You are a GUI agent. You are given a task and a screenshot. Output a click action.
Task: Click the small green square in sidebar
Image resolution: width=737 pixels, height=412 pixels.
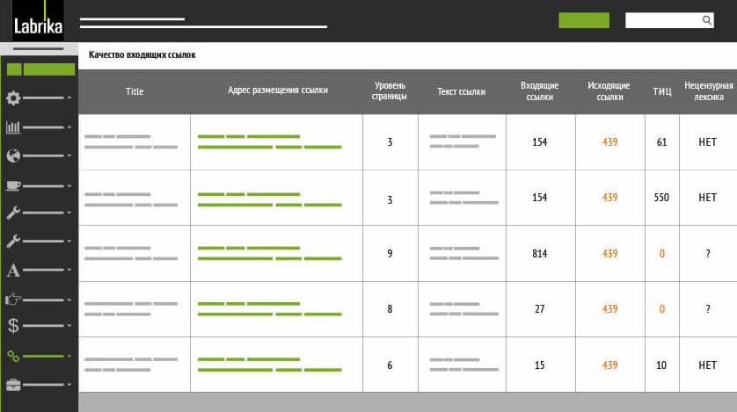(14, 69)
